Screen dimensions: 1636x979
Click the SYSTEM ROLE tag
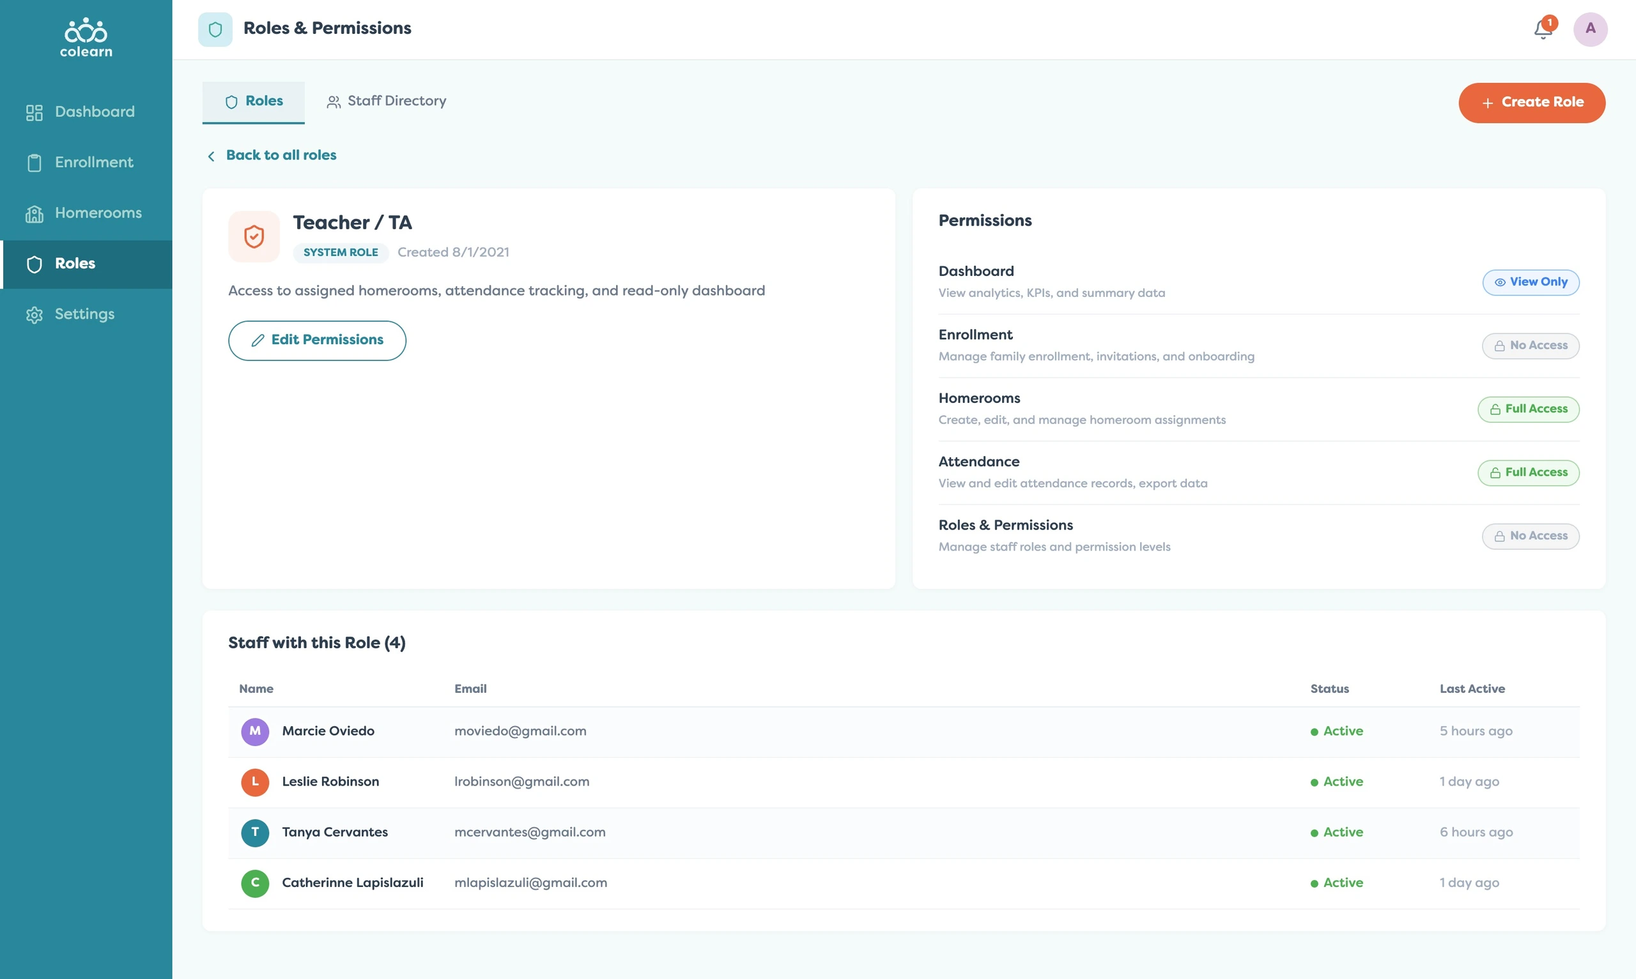[341, 253]
